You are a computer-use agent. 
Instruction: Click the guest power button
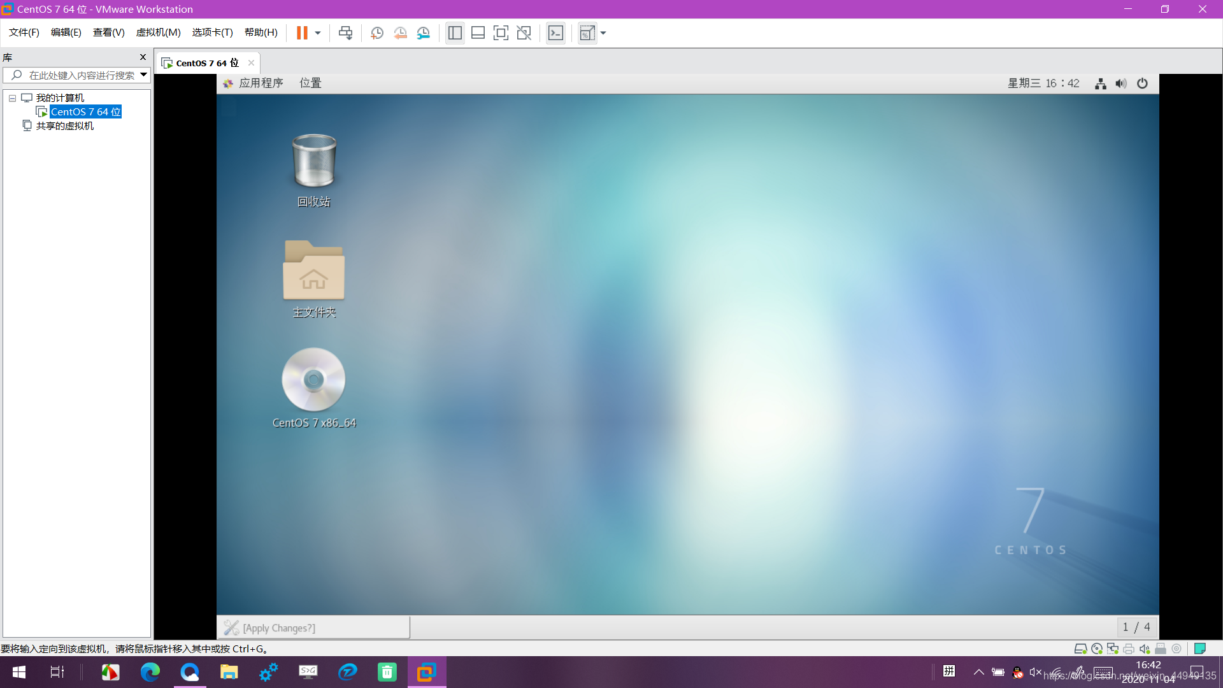coord(1142,83)
